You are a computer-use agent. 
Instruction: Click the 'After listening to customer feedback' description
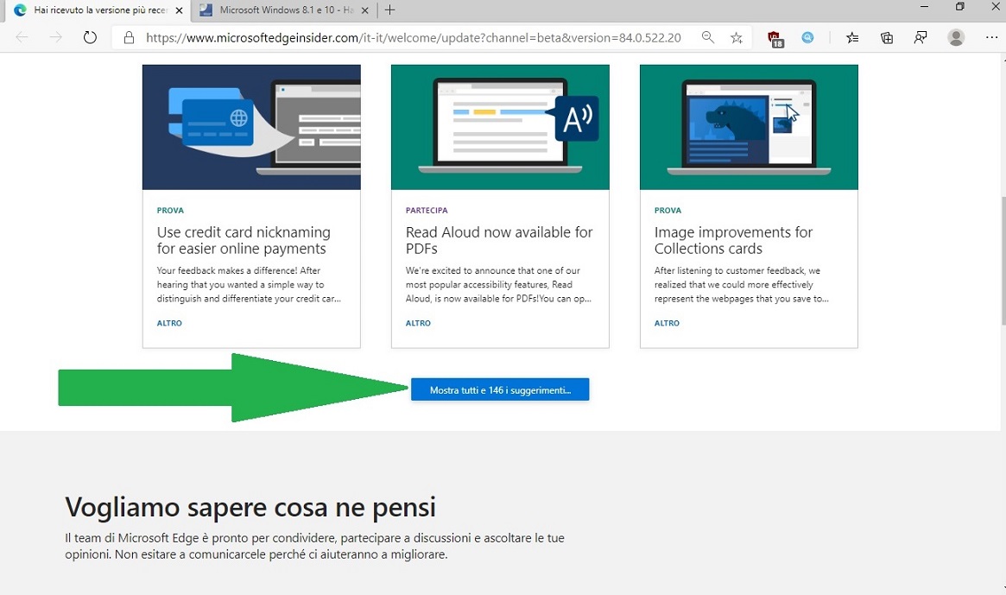pyautogui.click(x=742, y=284)
